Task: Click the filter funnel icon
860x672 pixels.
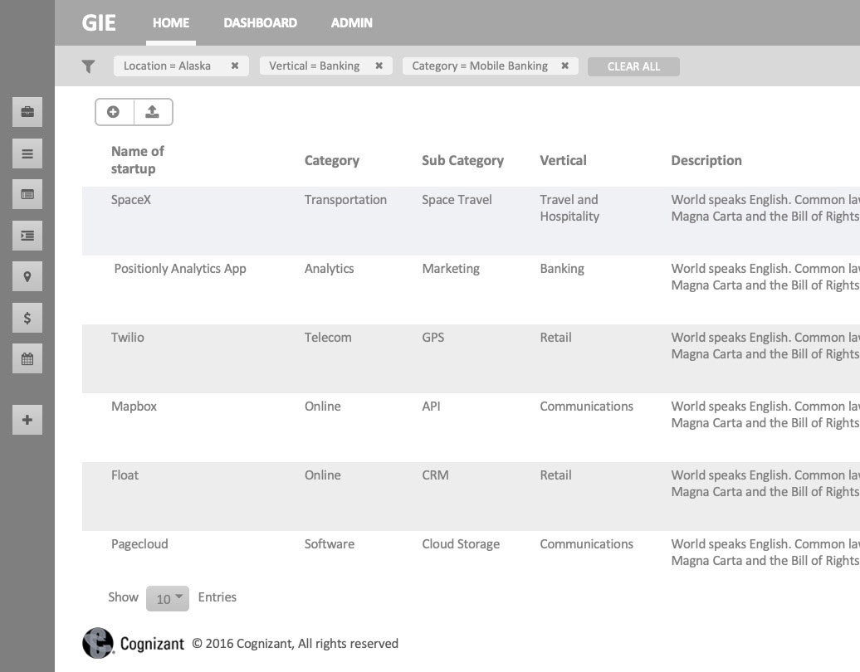Action: 88,66
